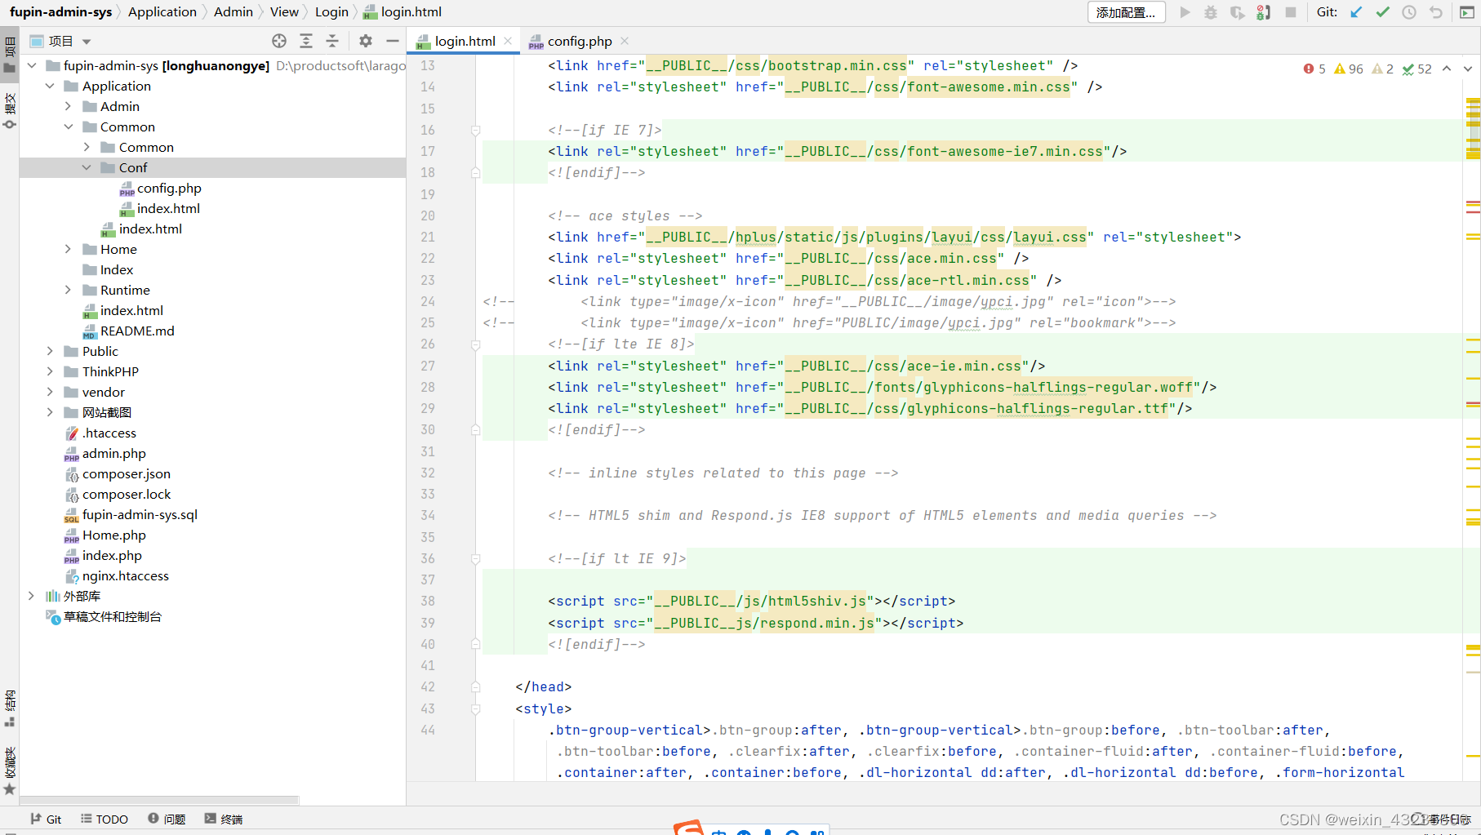
Task: Click Git commit checkmark icon
Action: pyautogui.click(x=1382, y=12)
